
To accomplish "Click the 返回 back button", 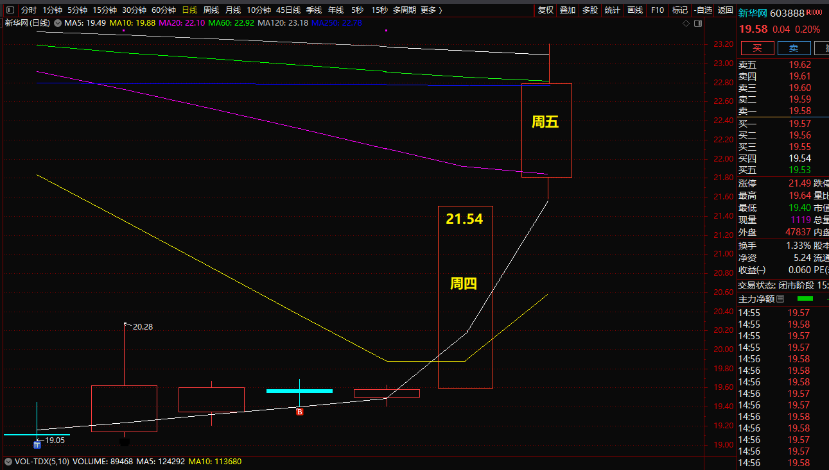I will pyautogui.click(x=726, y=10).
